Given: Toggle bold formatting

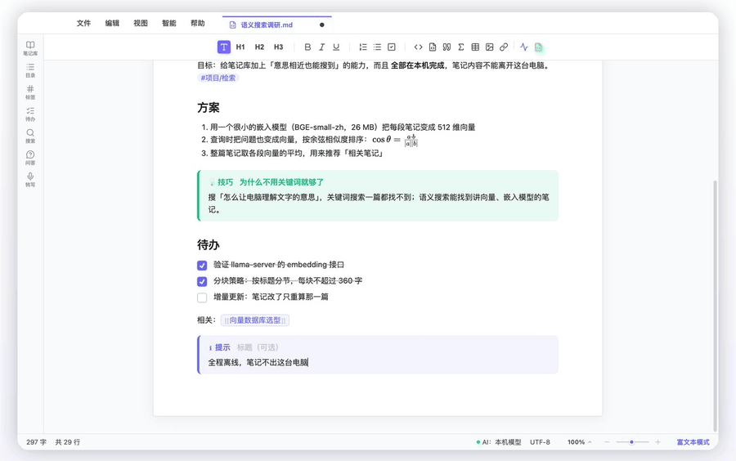Looking at the screenshot, I should coord(307,47).
